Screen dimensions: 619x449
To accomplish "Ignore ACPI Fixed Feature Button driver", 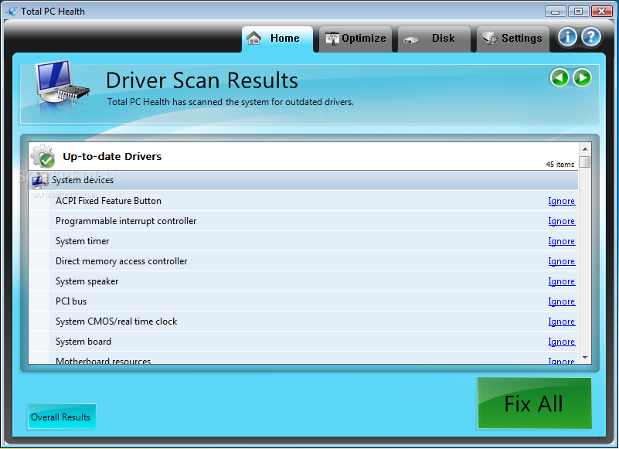I will click(x=561, y=201).
